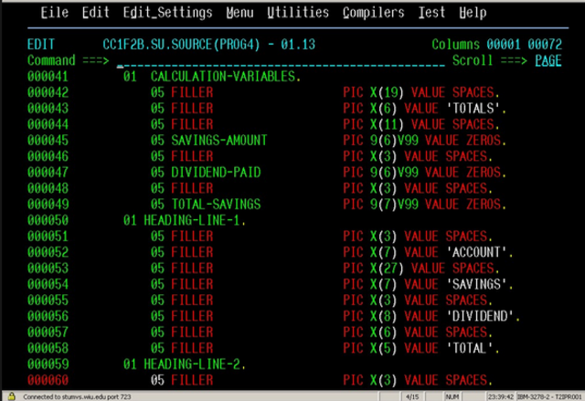Click the 'TOTAL' literal on line 000058

click(469, 349)
